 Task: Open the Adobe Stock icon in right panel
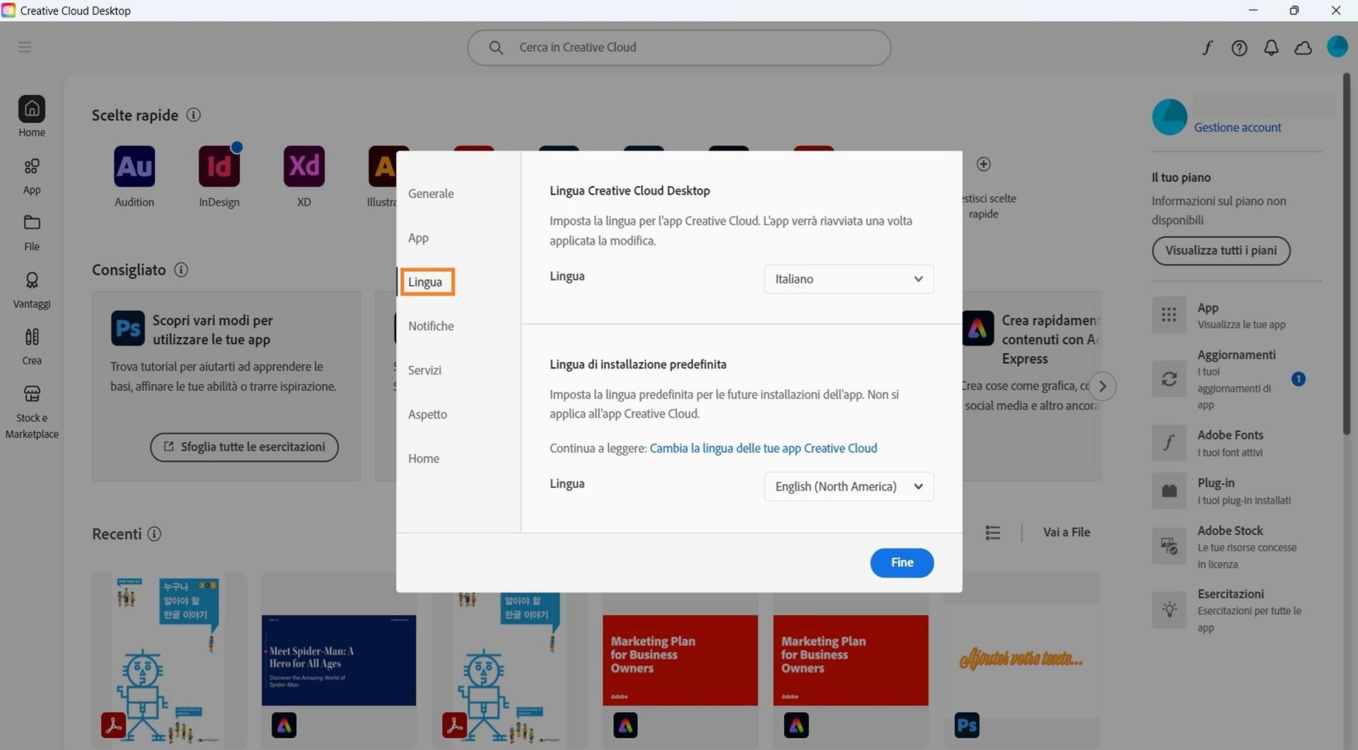1169,546
